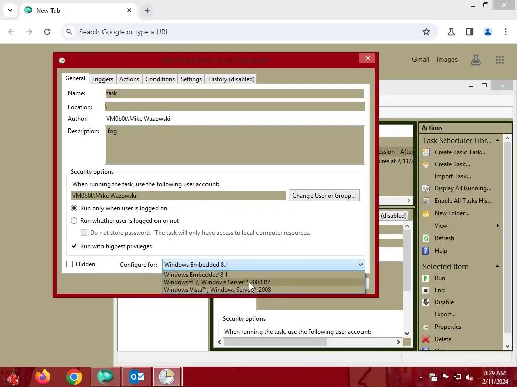The width and height of the screenshot is (517, 387).
Task: Show hidden tray icons arrow
Action: 421,377
